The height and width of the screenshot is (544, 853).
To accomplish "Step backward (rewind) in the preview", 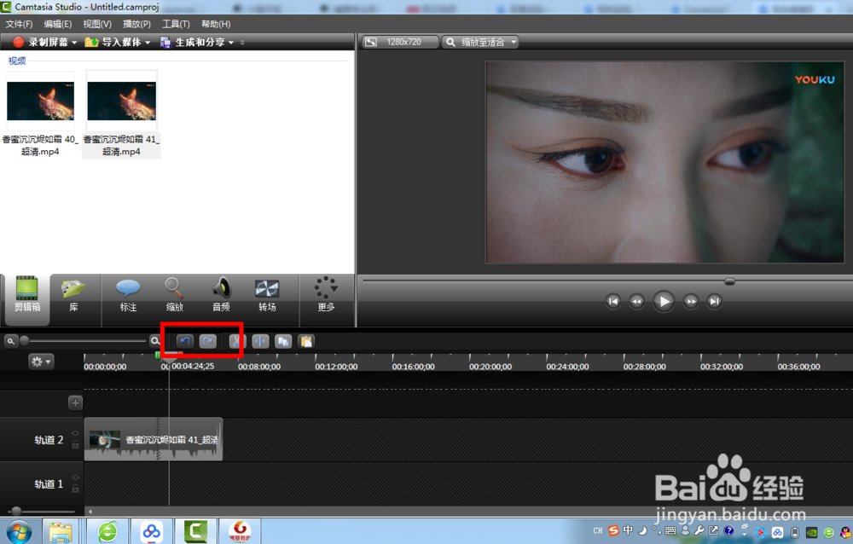I will coord(636,301).
